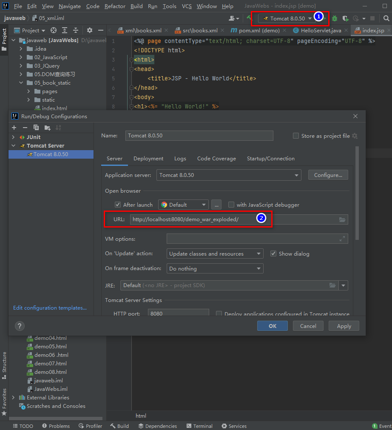Open On 'Update' action dropdown

215,253
